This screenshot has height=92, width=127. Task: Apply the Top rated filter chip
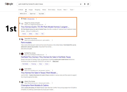pos(41,14)
